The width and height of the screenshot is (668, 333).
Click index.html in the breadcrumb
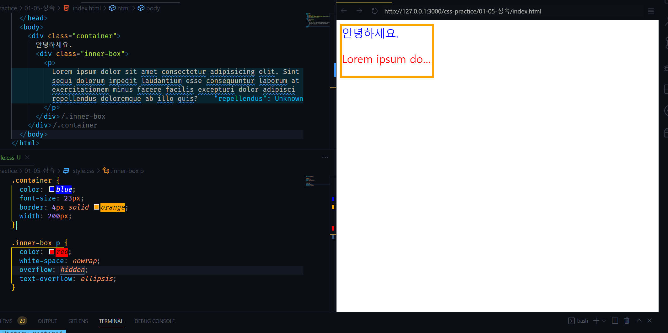coord(87,8)
